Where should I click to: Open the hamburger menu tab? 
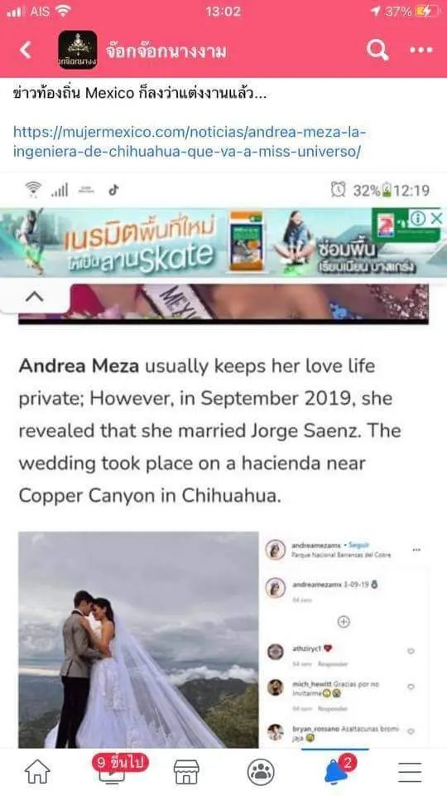tap(410, 772)
